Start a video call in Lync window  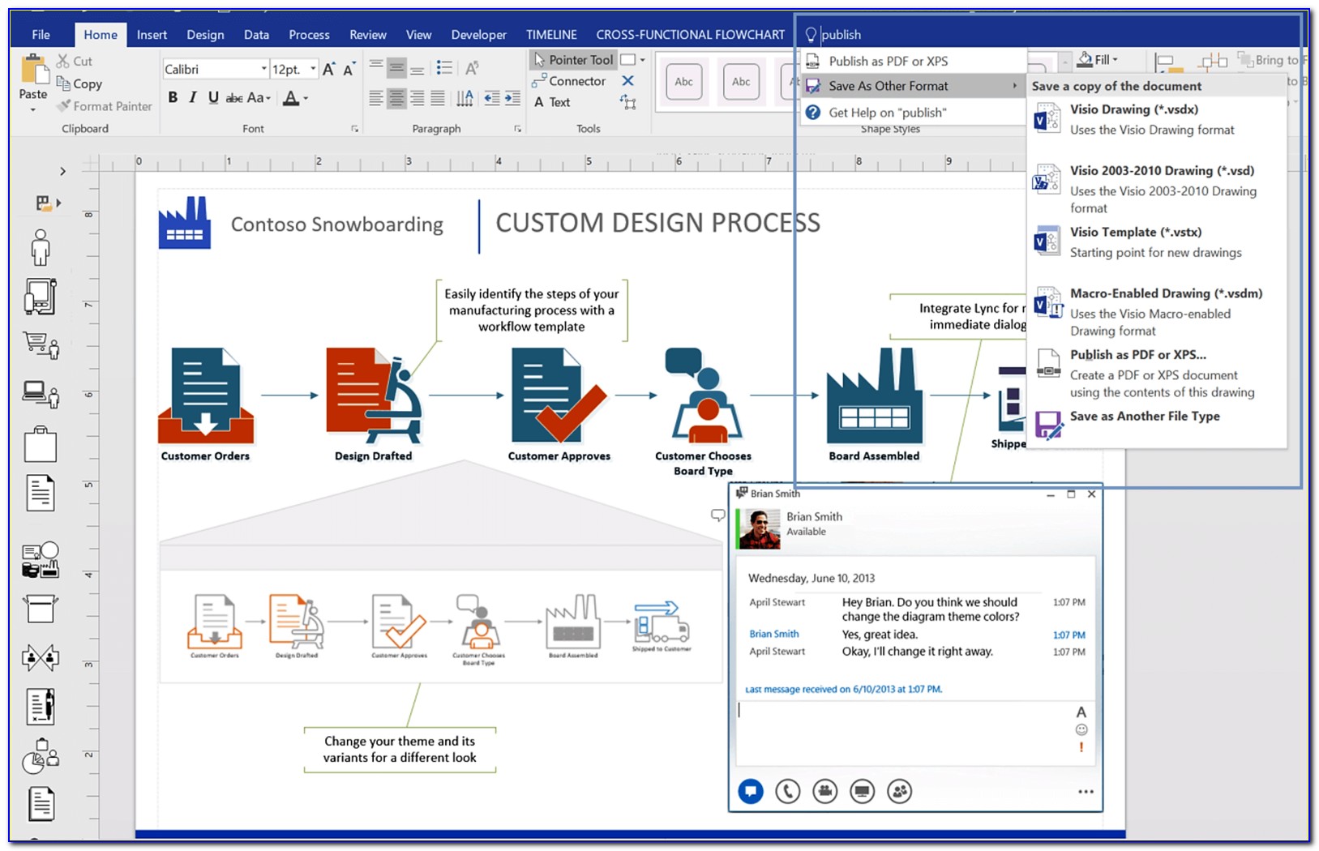(825, 791)
